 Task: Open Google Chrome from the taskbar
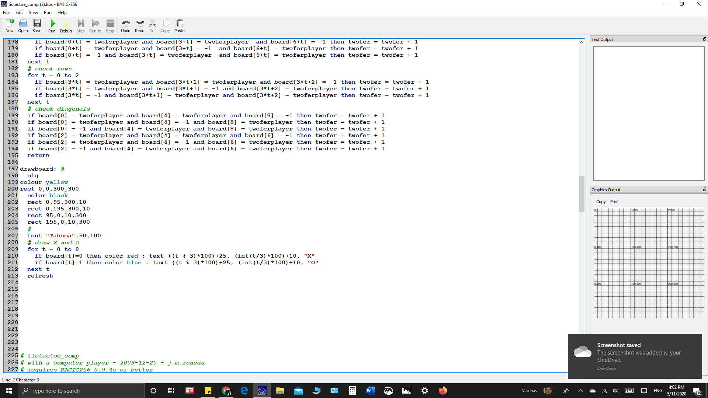click(226, 391)
